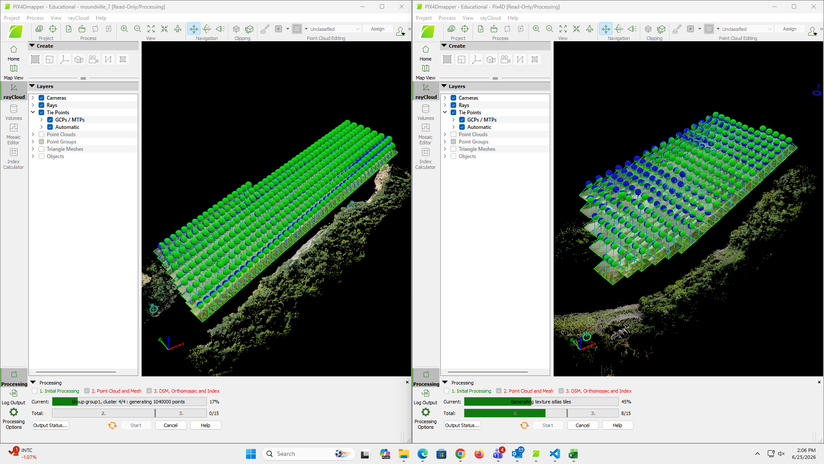
Task: Collapse Layers panel in right window
Action: click(444, 86)
